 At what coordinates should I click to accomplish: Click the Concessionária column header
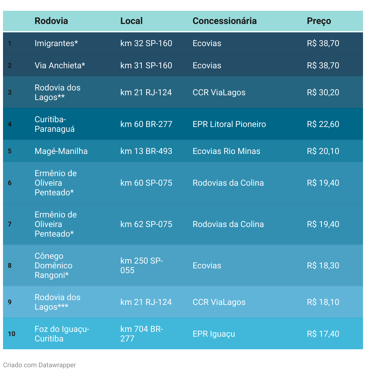tap(225, 21)
